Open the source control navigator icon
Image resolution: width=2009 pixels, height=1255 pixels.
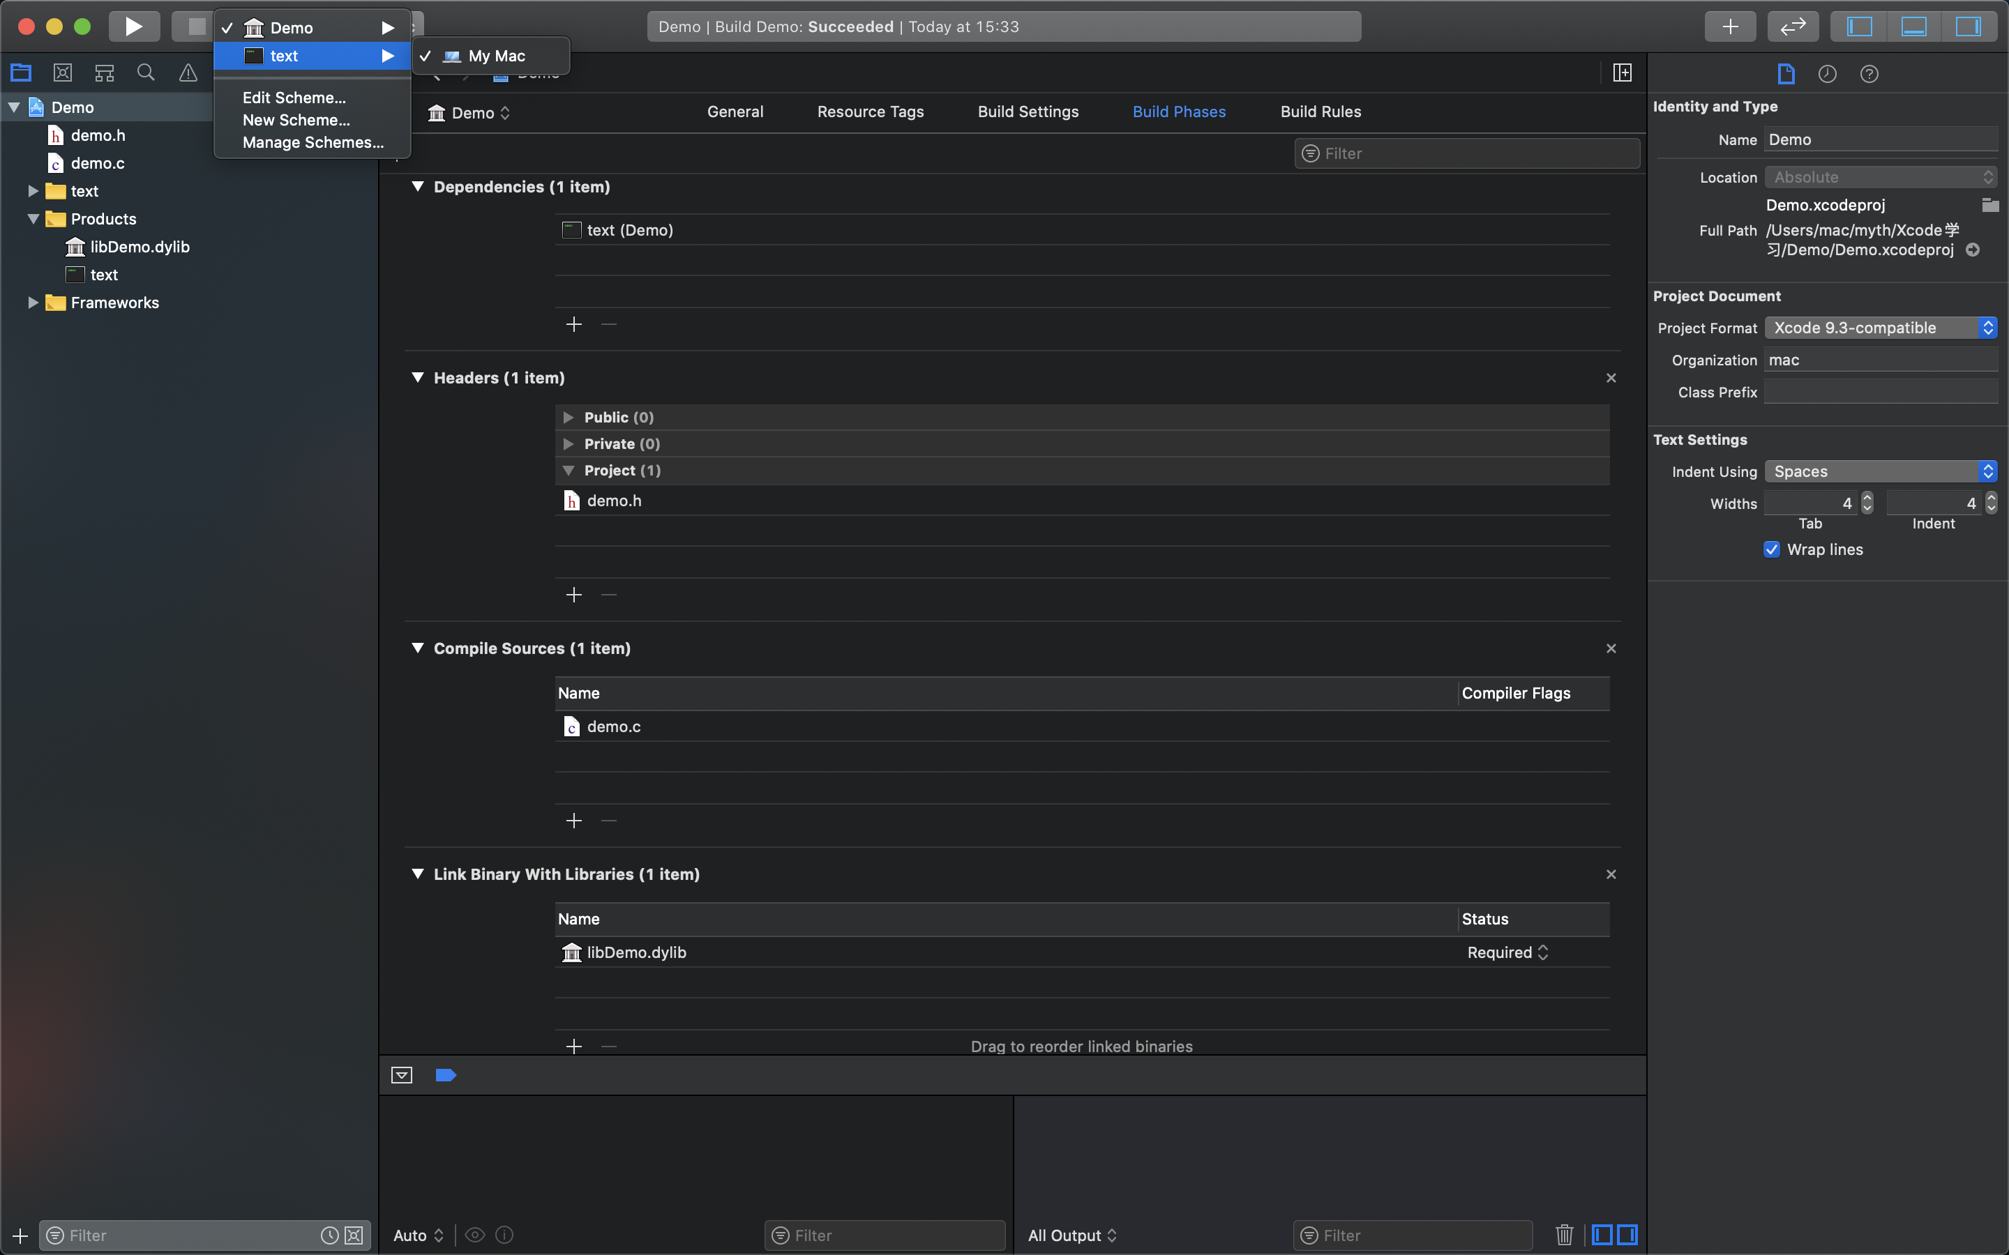click(x=62, y=73)
